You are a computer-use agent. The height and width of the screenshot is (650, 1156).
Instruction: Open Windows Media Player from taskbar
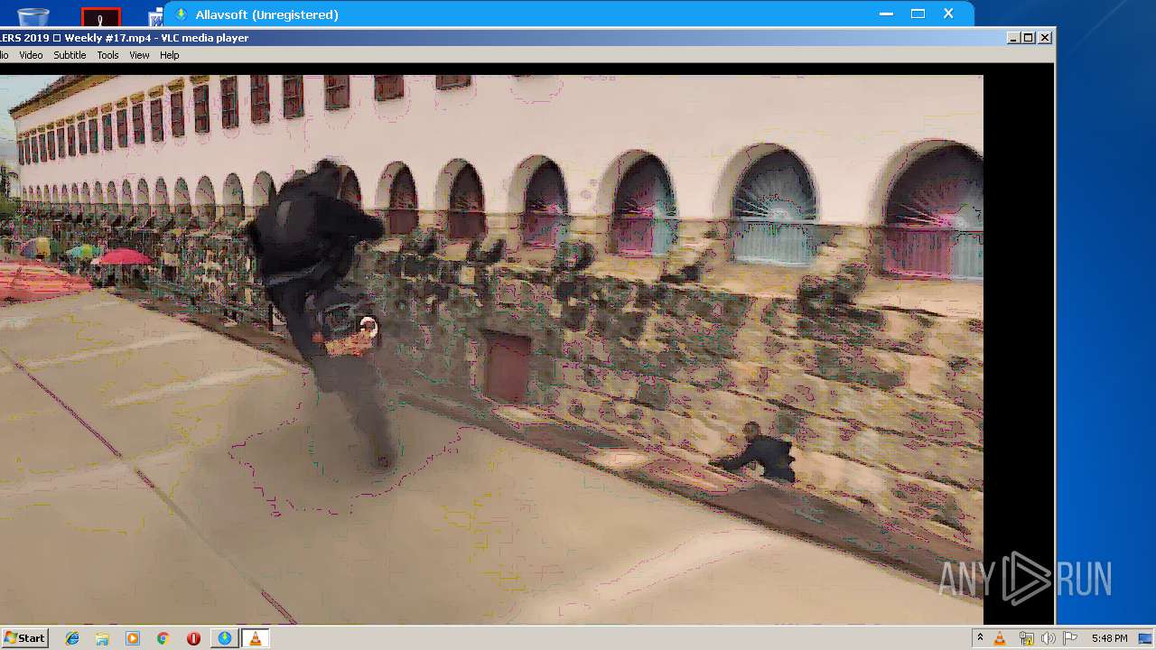click(x=133, y=638)
